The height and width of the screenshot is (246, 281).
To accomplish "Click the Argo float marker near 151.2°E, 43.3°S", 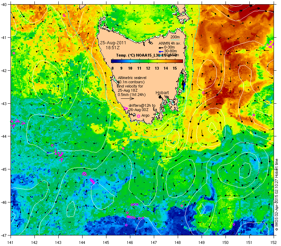I will (254, 115).
